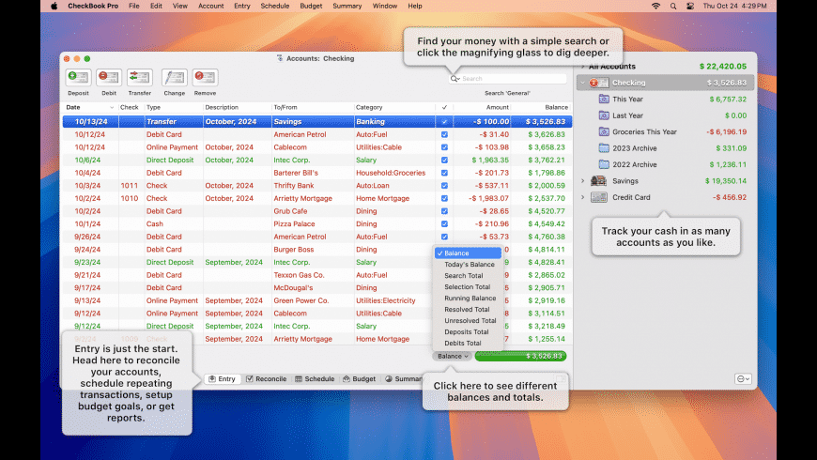
Task: Open Control Center in menu bar
Action: click(690, 7)
